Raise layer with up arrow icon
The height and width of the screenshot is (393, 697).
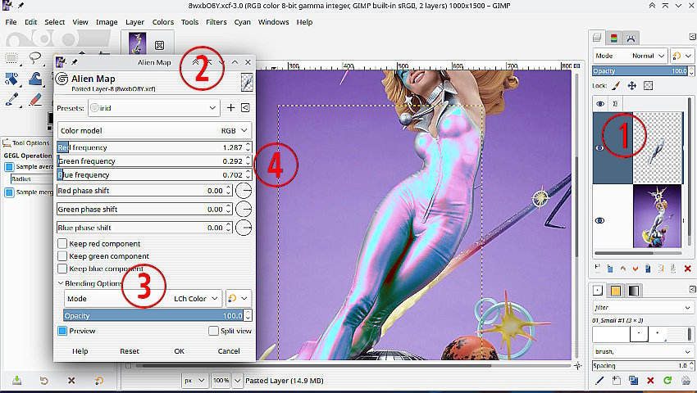pyautogui.click(x=622, y=269)
